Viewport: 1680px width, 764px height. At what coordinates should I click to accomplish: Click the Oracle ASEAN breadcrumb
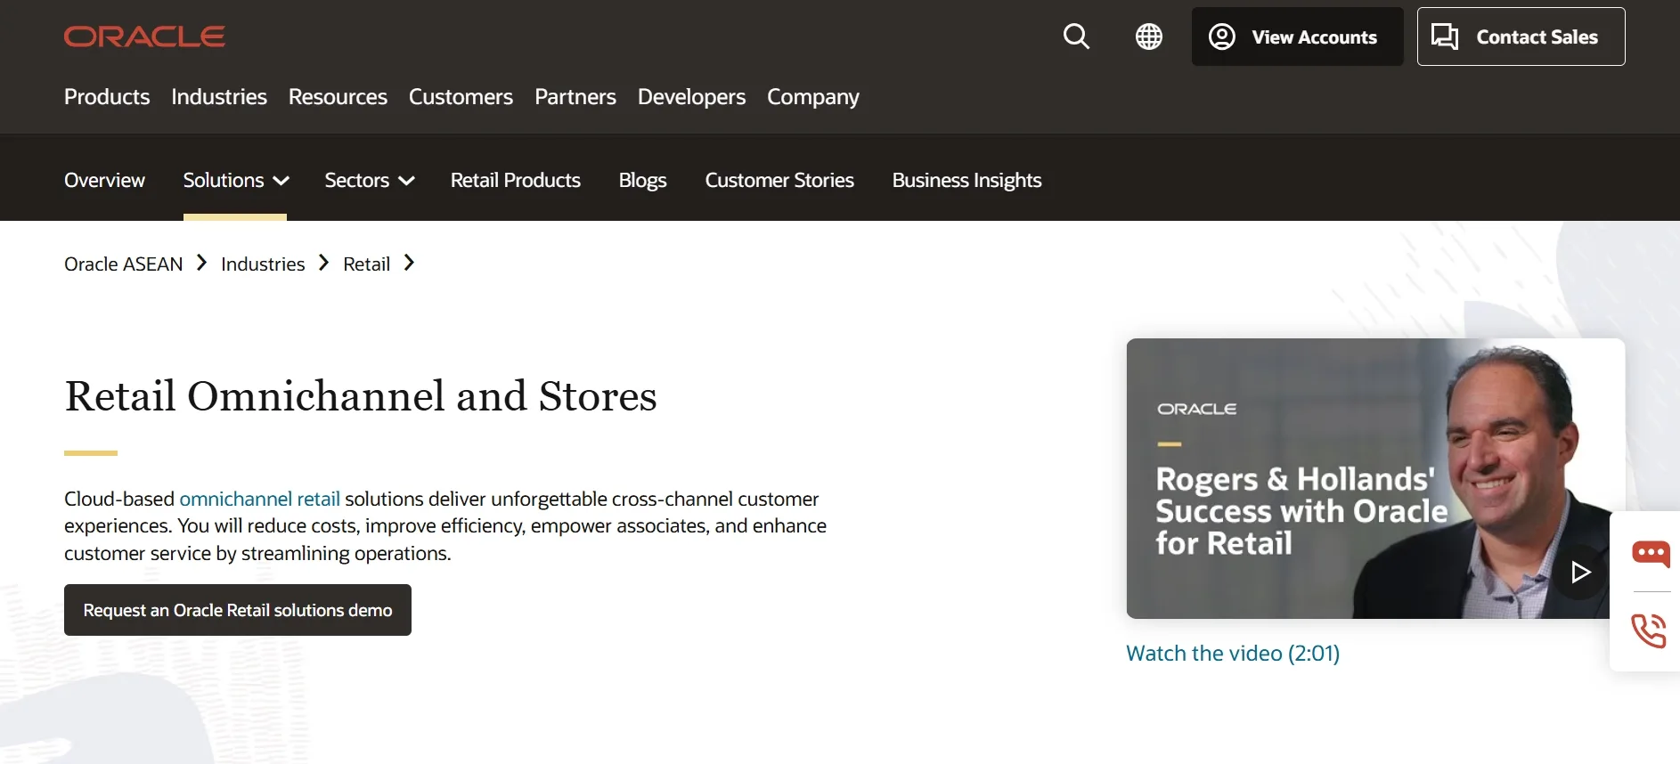pyautogui.click(x=124, y=264)
